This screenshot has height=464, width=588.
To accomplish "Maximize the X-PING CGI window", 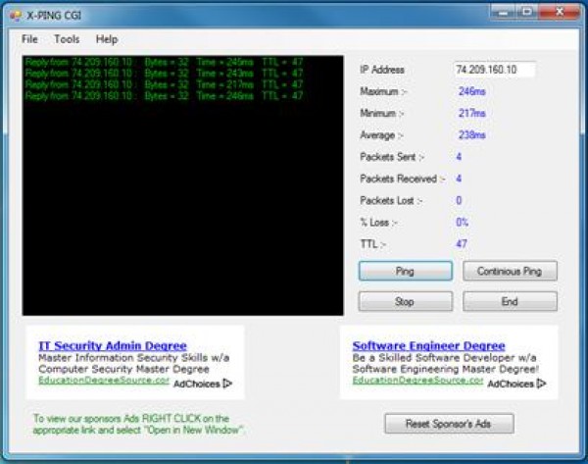I will pos(527,13).
